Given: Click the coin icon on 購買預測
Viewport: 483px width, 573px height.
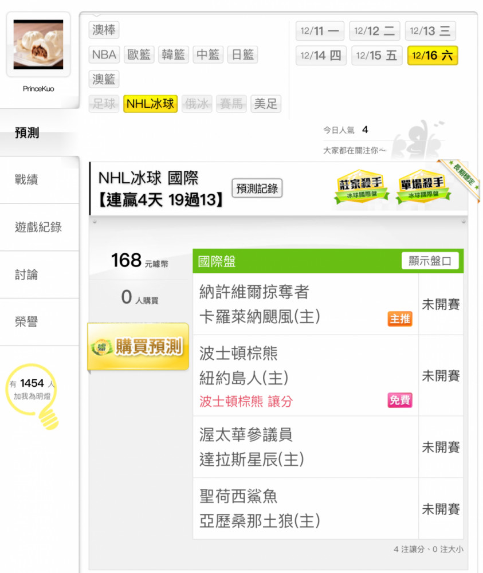Looking at the screenshot, I should tap(101, 347).
